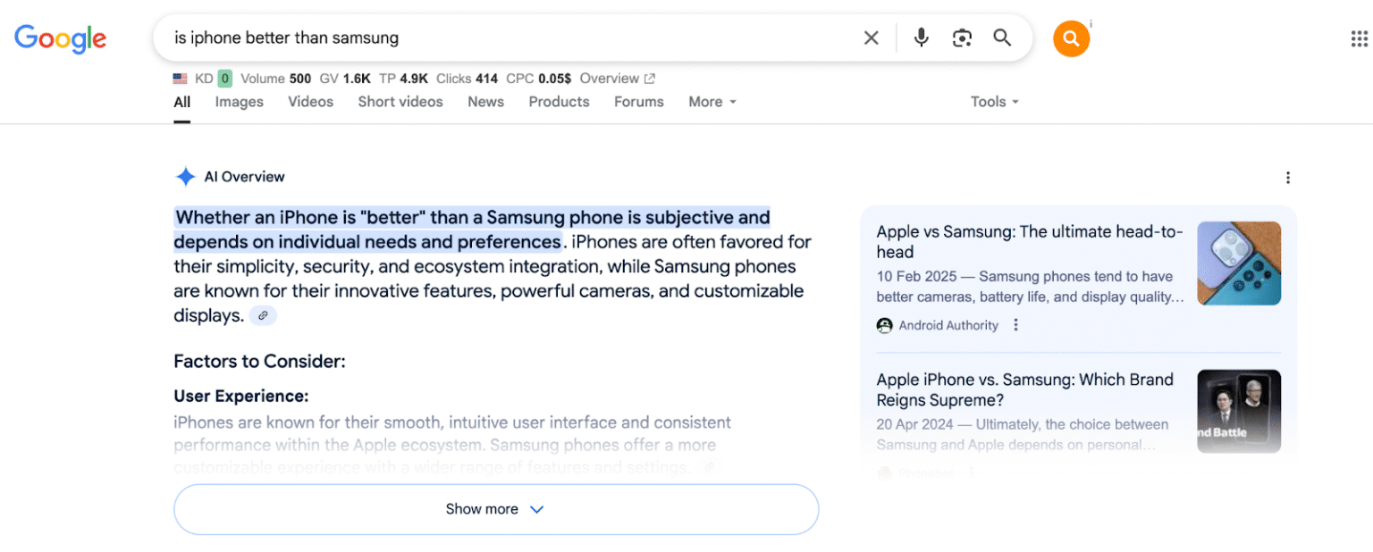Click the microphone icon for voice search
This screenshot has height=552, width=1373.
[x=921, y=38]
